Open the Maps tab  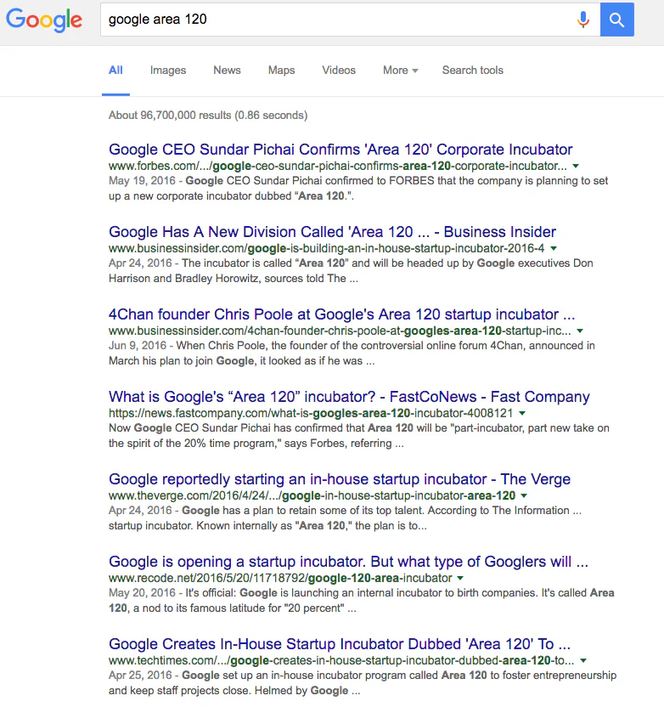282,71
